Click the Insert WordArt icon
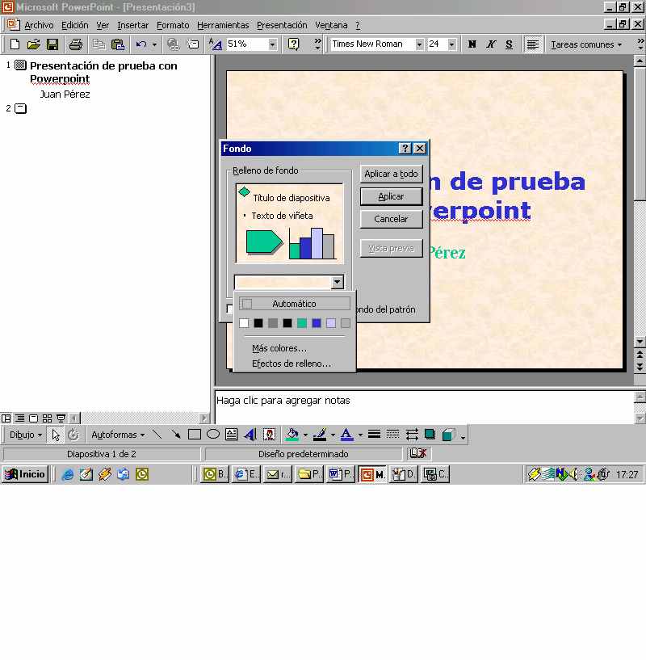Viewport: 646px width, 660px height. tap(250, 435)
